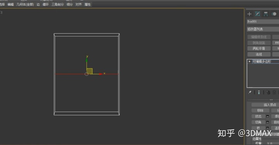Toggle the Pin Stack pushpin icon
279x145 pixels.
tap(250, 92)
